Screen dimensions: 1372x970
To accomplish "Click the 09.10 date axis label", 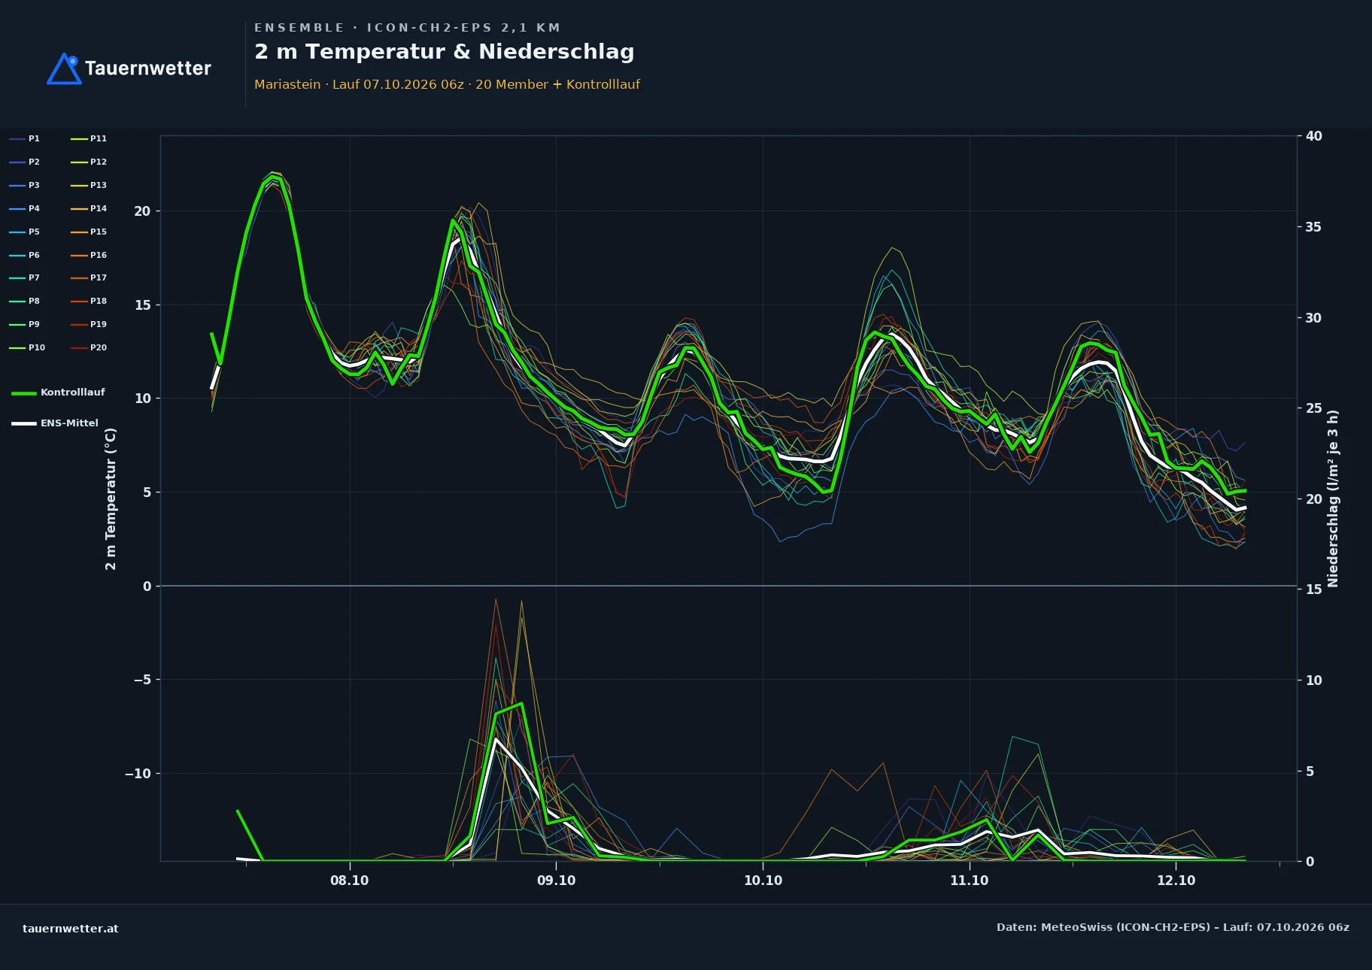I will click(x=557, y=881).
